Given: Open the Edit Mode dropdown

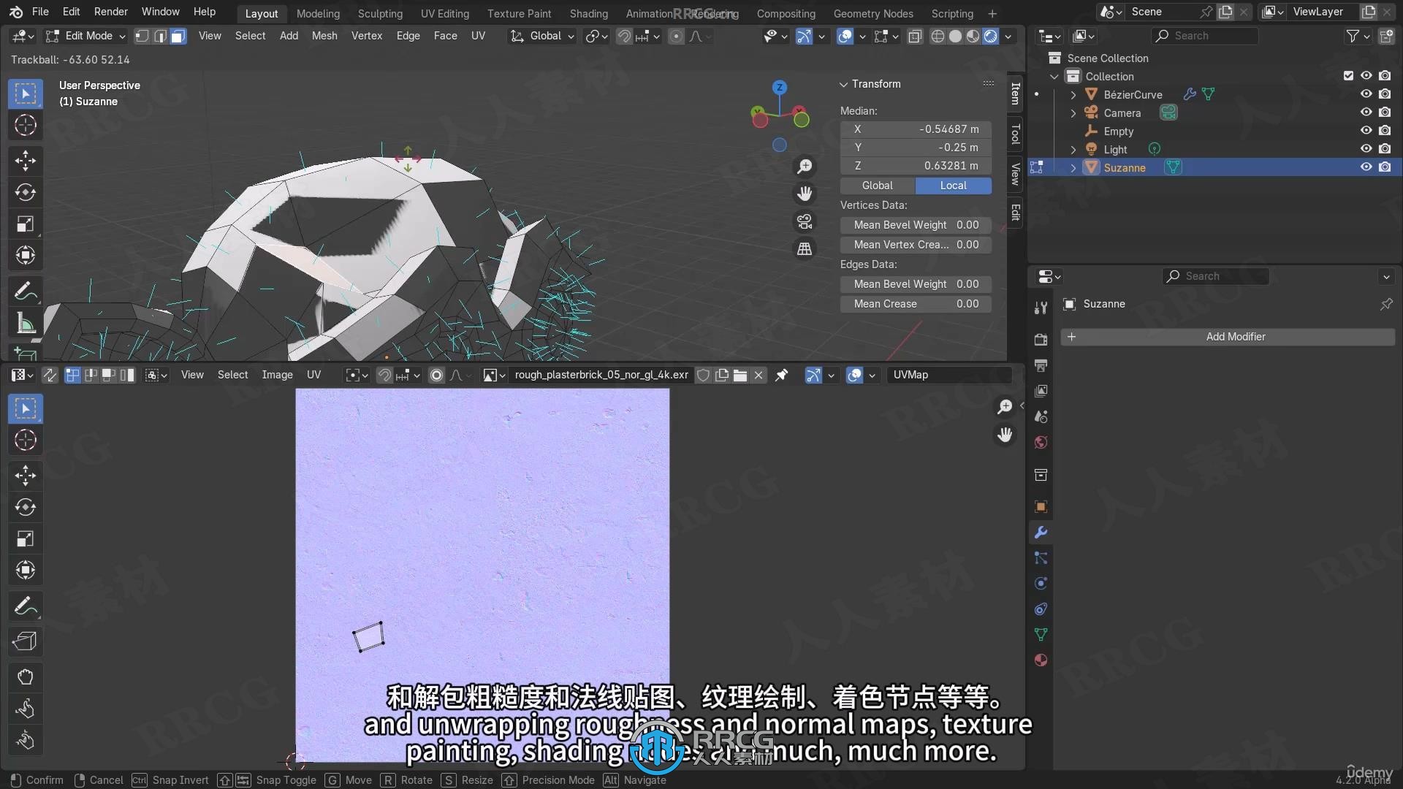Looking at the screenshot, I should click(x=85, y=36).
